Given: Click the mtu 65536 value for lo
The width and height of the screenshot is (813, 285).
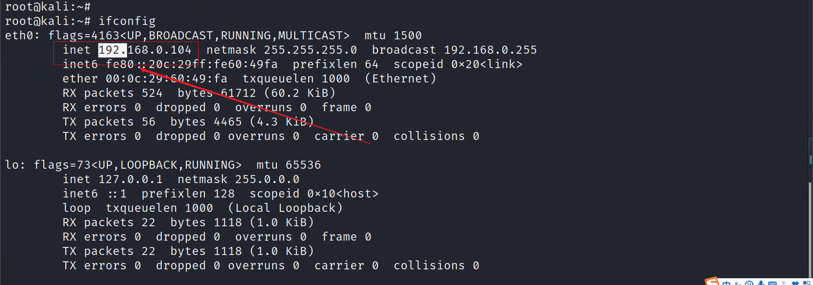Looking at the screenshot, I should [303, 165].
